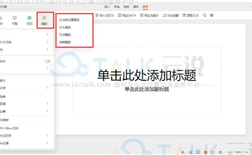Click 导入幻灯片 in the toolbar
The height and width of the screenshot is (155, 252).
point(105,15)
